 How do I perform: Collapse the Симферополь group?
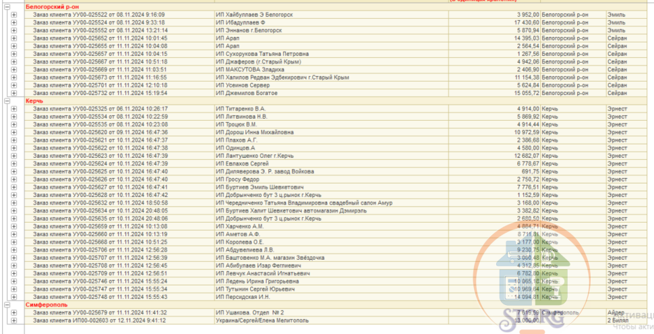[7, 305]
